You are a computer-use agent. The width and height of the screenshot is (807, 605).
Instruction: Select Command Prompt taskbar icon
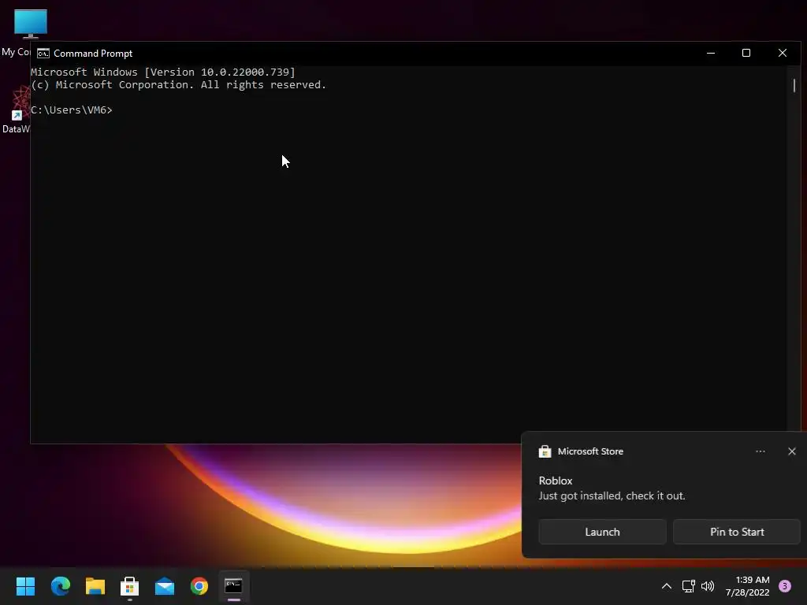[x=233, y=586]
